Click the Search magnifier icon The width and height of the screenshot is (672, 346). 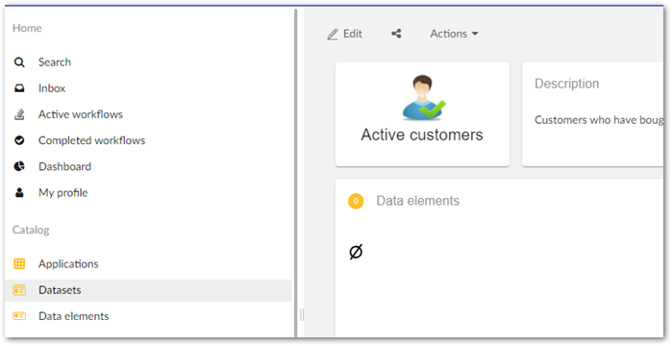tap(19, 62)
